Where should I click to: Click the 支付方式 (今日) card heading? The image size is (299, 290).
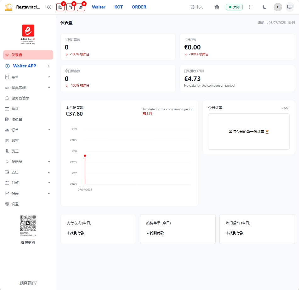coord(79,223)
